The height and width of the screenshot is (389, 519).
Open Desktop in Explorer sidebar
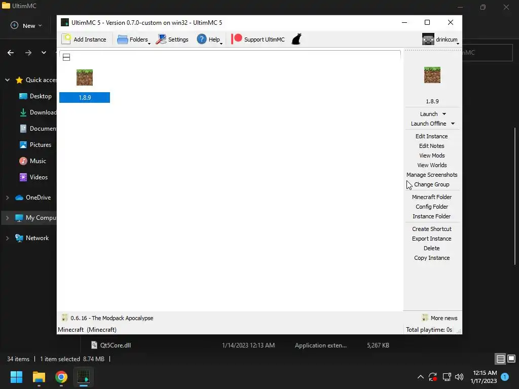35,96
